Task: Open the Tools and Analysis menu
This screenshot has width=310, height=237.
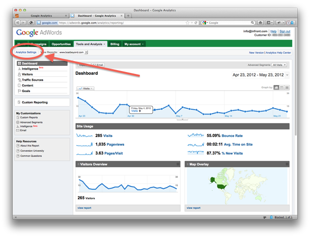Action: click(90, 44)
